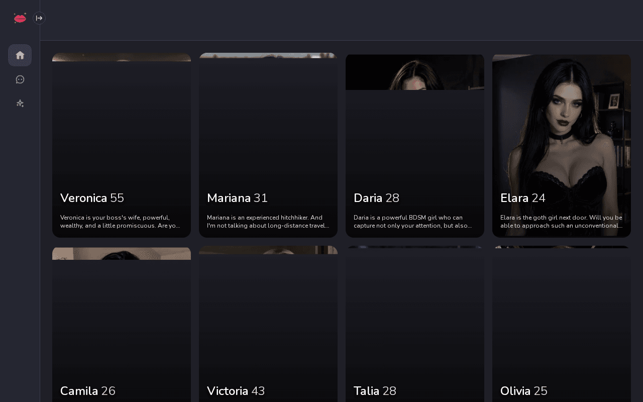643x402 pixels.
Task: Select the Olivia 25 card
Action: 562,324
